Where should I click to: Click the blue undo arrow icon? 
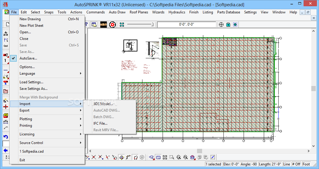[x=6, y=137]
